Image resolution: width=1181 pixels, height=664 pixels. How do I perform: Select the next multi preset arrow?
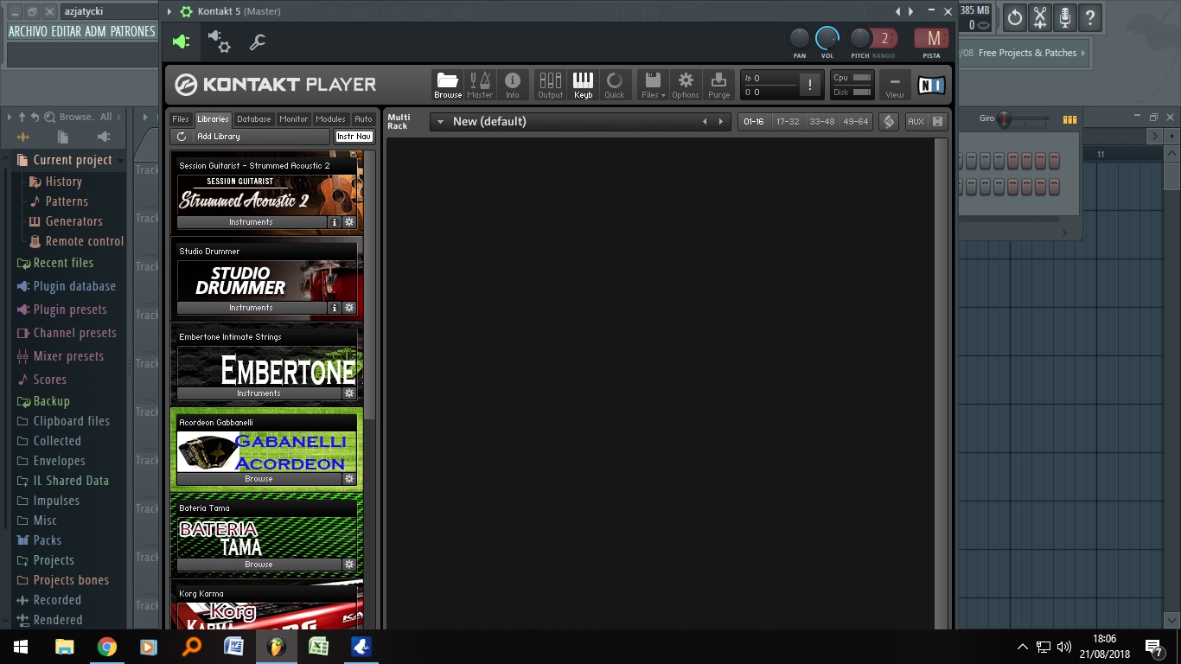[x=721, y=122]
